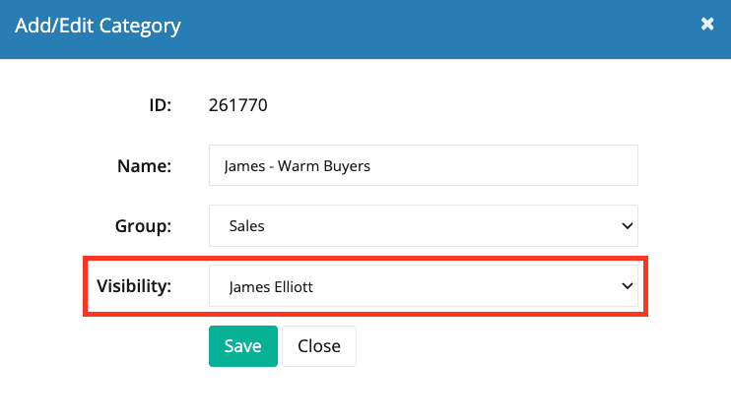Open the Visibility dropdown

point(424,286)
